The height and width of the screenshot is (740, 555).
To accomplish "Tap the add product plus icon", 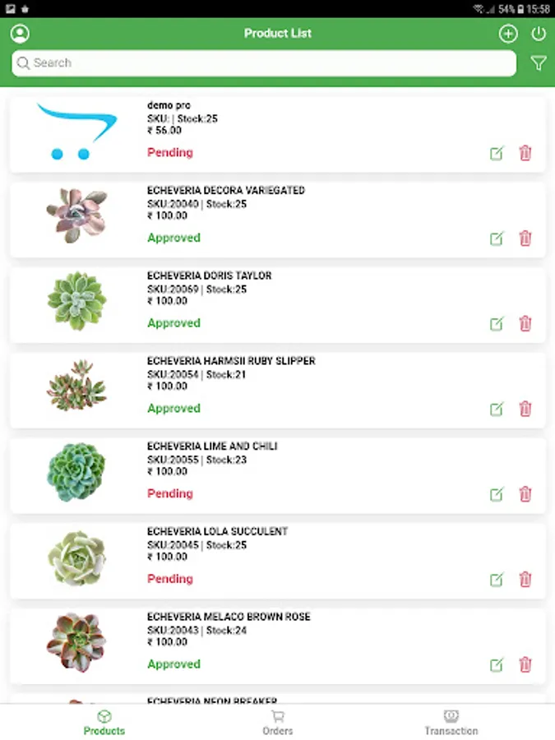I will tap(508, 34).
